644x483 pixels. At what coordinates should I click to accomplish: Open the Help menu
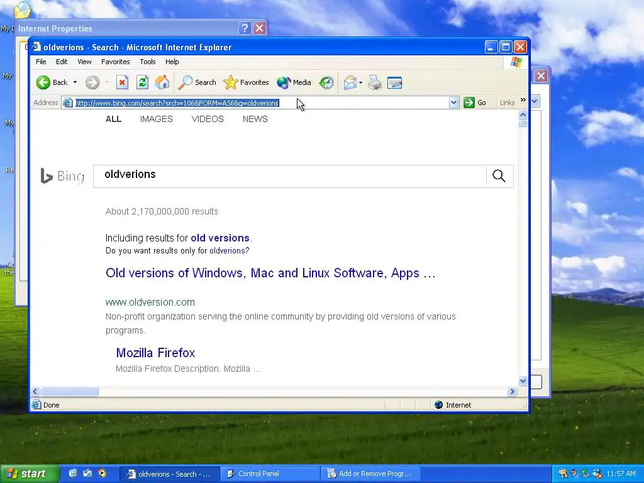point(172,62)
